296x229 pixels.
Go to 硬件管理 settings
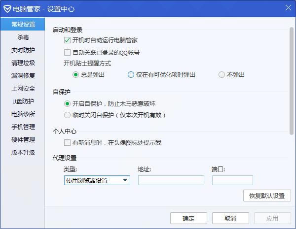tap(23, 140)
